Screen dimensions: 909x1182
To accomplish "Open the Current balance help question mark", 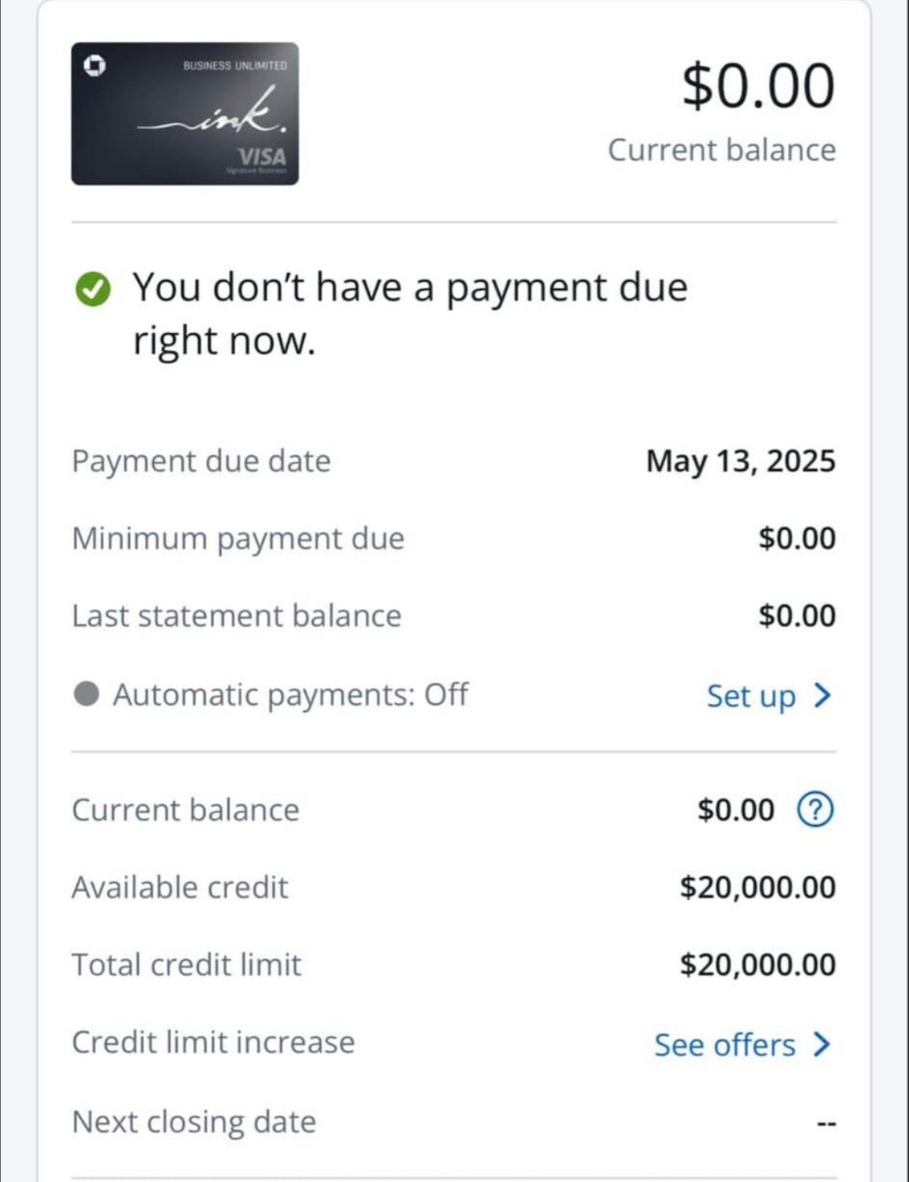I will (x=815, y=810).
